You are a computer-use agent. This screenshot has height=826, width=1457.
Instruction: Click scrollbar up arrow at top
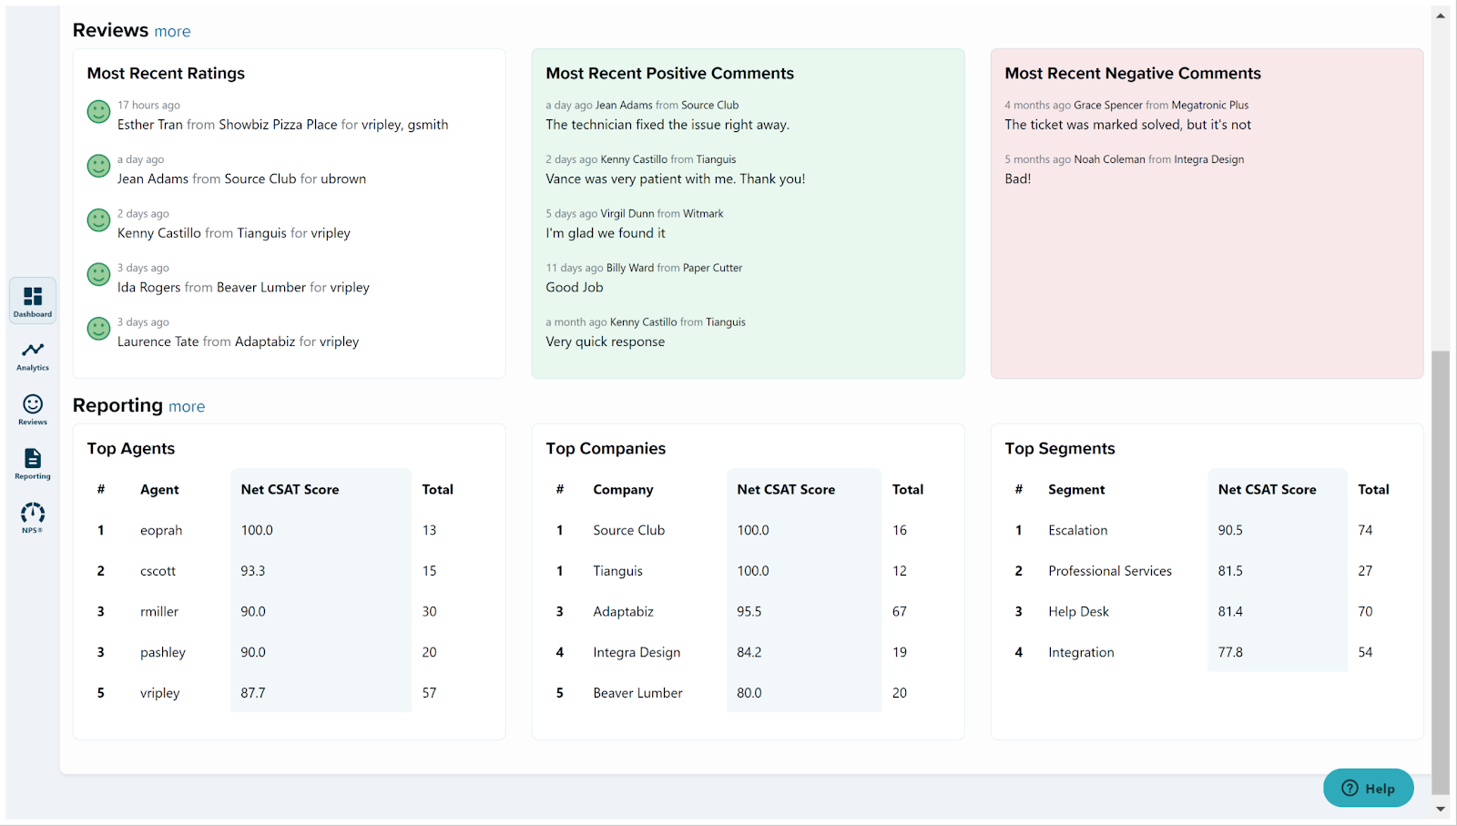1441,15
